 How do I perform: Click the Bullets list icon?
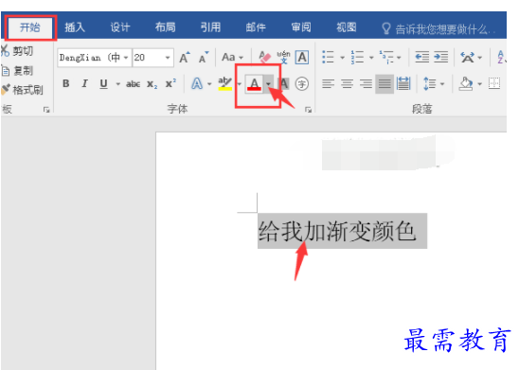coord(328,57)
